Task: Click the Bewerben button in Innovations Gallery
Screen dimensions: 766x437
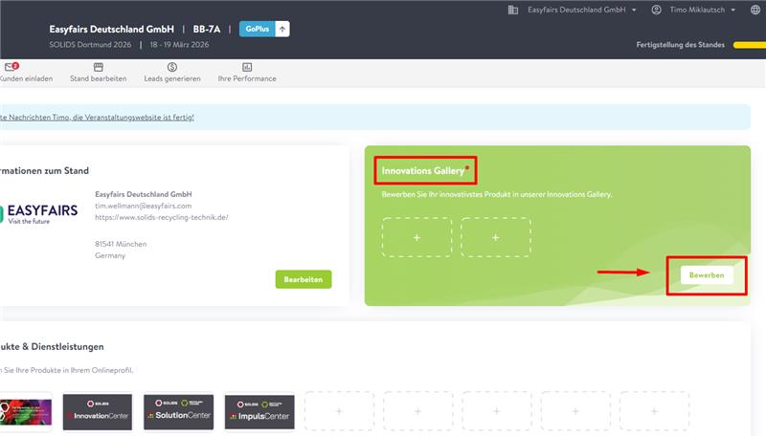Action: 706,274
